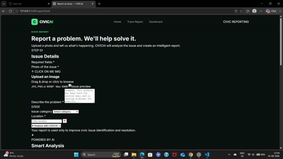Expand the tab actions menu chevron
Image resolution: width=283 pixels, height=159 pixels.
click(x=4, y=4)
